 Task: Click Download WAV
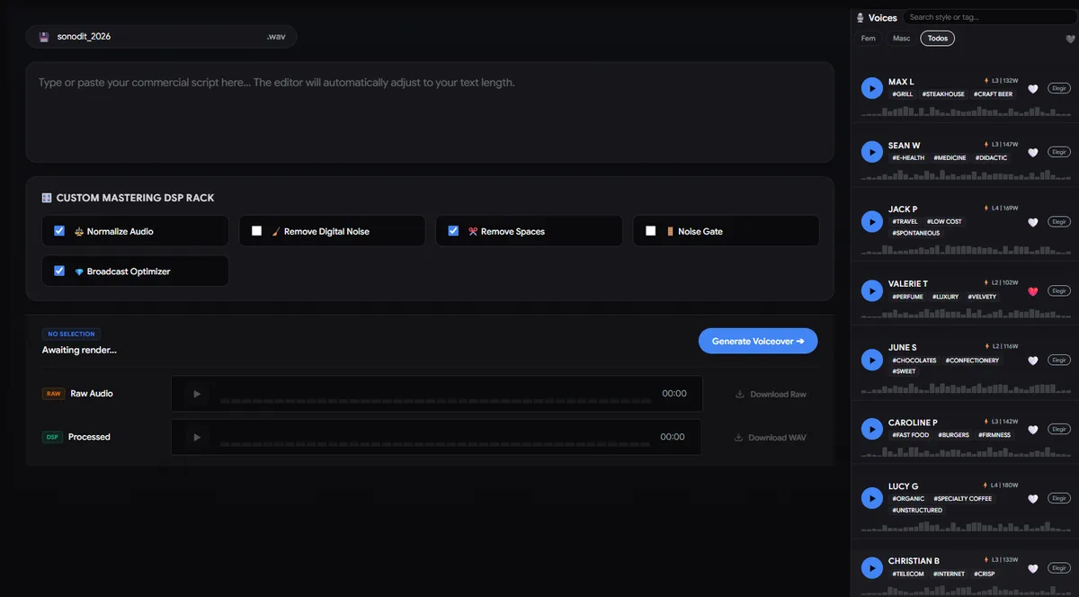[771, 437]
